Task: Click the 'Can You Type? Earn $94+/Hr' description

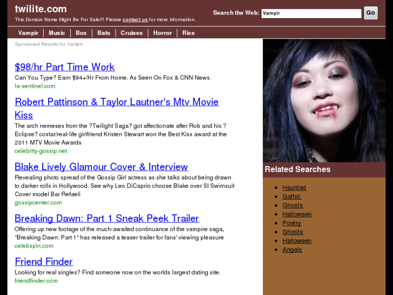Action: point(113,77)
